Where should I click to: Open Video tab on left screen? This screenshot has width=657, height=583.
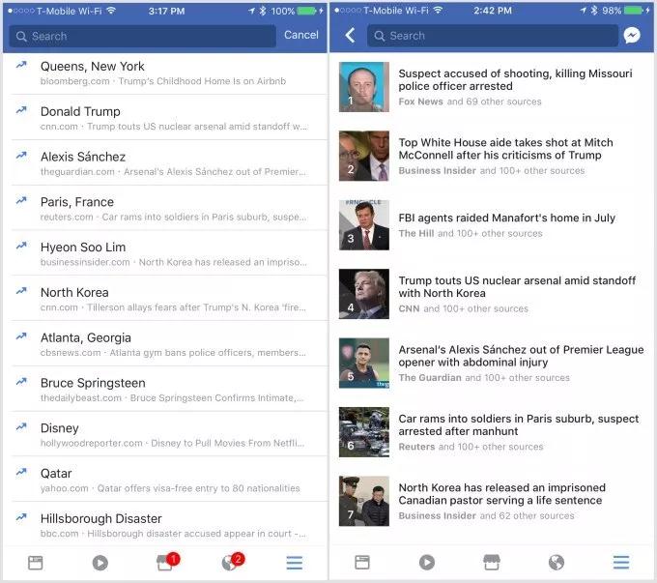tap(100, 563)
